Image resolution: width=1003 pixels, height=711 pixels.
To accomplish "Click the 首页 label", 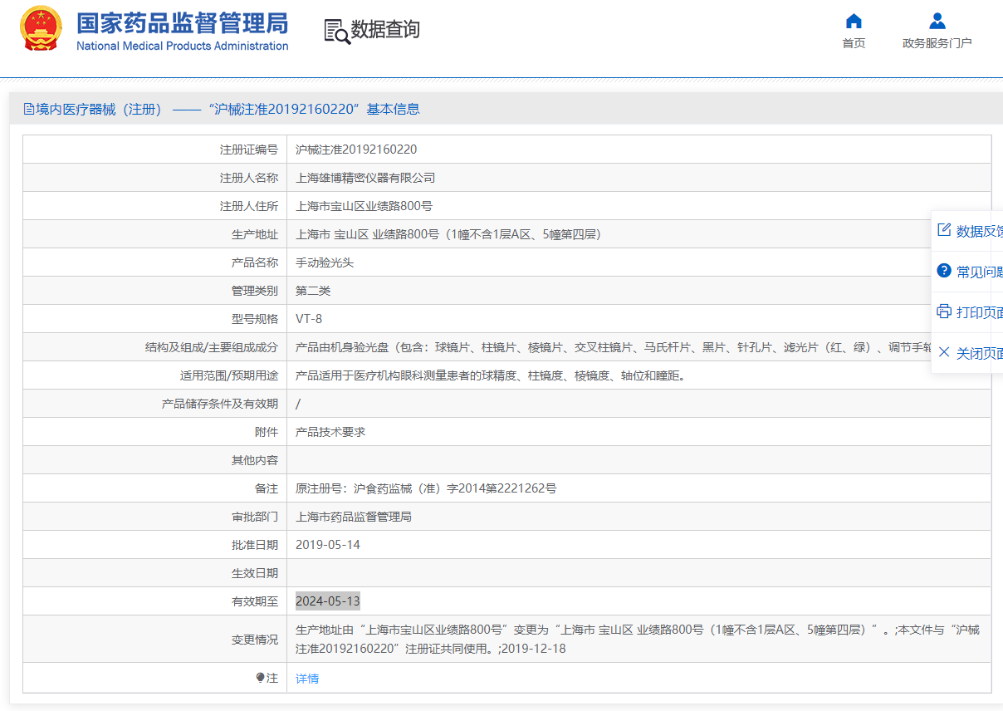I will 854,43.
